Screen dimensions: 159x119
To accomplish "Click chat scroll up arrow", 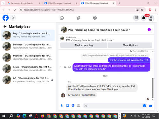I will click(153, 51).
